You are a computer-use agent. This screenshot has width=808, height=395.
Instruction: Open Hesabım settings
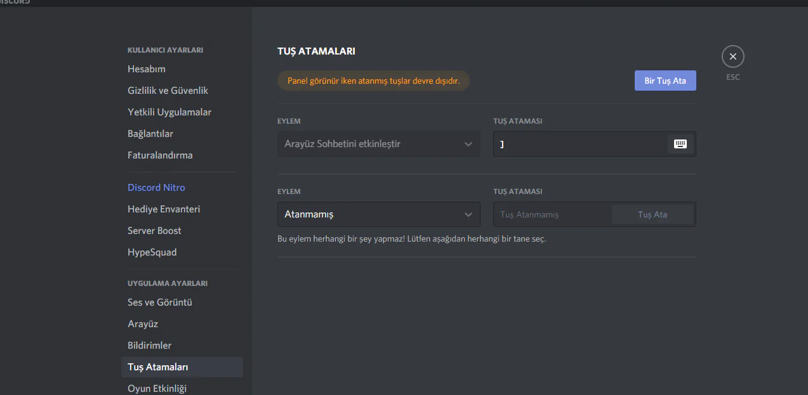point(147,69)
